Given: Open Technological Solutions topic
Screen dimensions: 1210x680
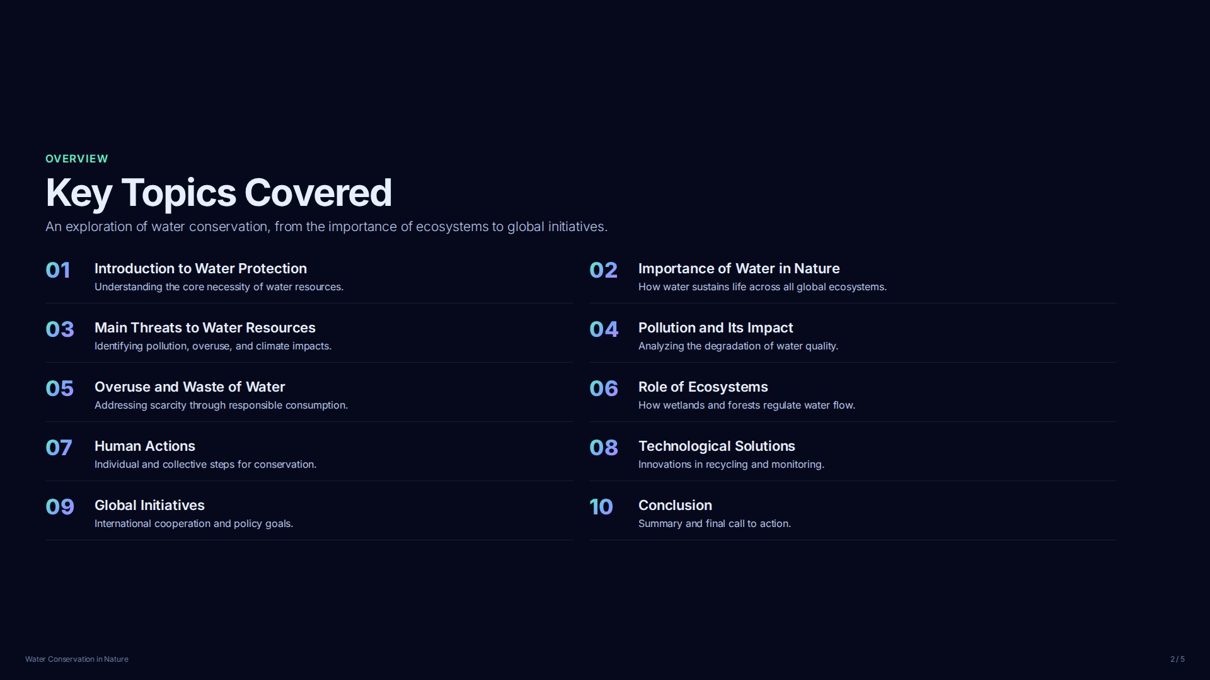Looking at the screenshot, I should pyautogui.click(x=717, y=446).
